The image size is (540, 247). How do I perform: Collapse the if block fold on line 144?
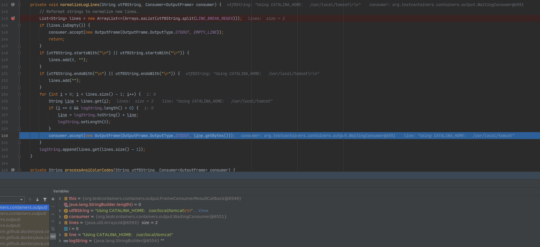point(20,25)
